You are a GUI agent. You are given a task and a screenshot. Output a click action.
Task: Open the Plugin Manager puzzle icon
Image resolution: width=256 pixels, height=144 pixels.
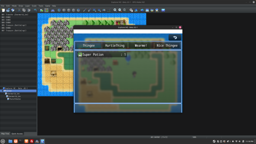[136, 10]
